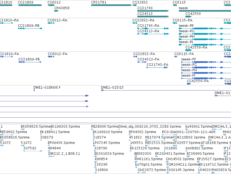Select the CR43858 gene arrow
This screenshot has width=231, height=174.
[56, 11]
